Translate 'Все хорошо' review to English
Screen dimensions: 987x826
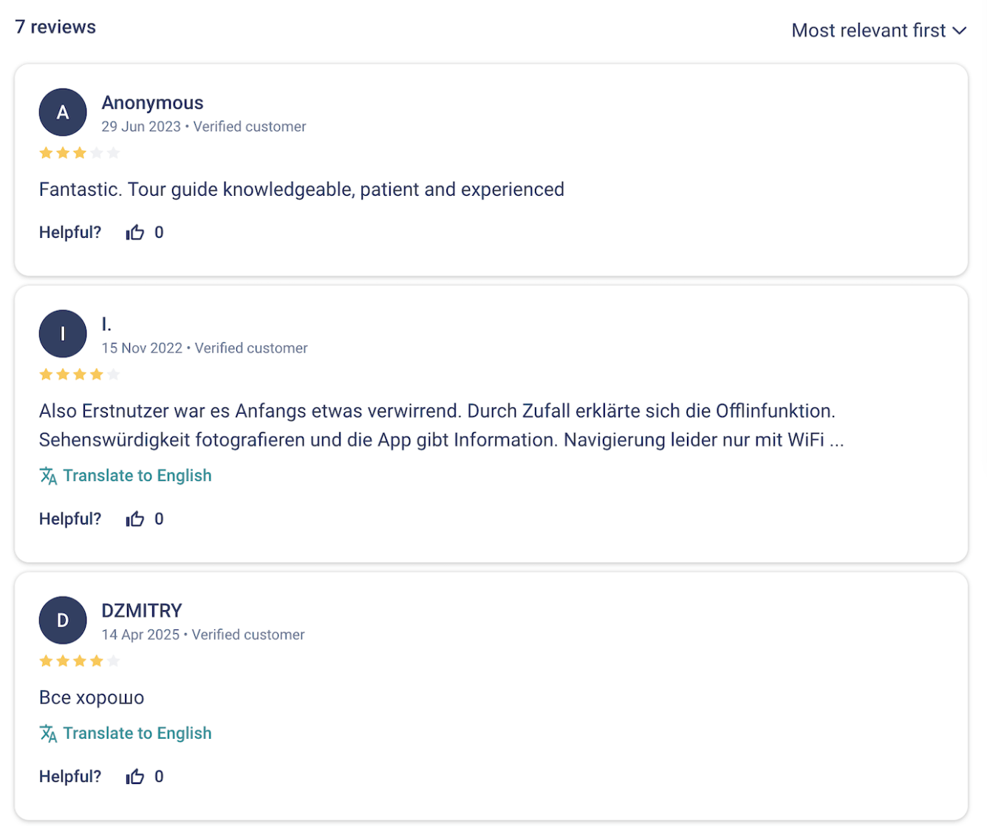[x=137, y=734]
